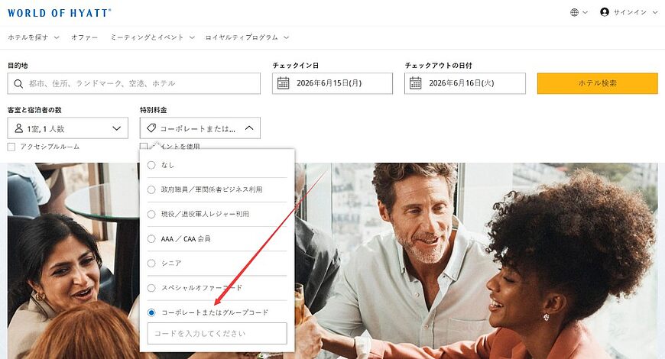Screen dimensions: 665x359
Task: Select 政府職員／軍関係者ビジネス利用 radio option
Action: coord(151,189)
